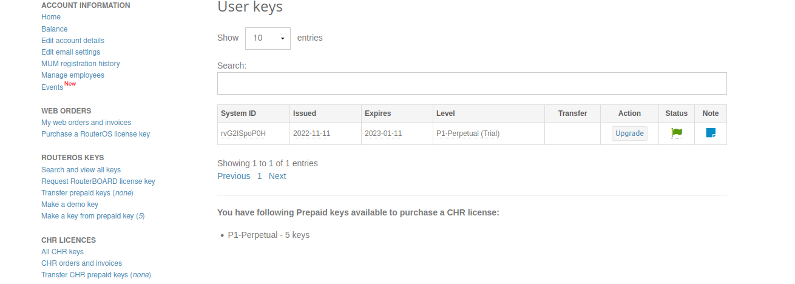The image size is (795, 284).
Task: Sort by System ID column header
Action: point(254,113)
